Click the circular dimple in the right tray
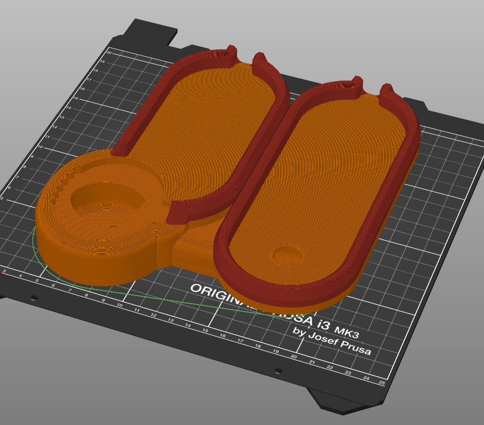 coord(288,255)
